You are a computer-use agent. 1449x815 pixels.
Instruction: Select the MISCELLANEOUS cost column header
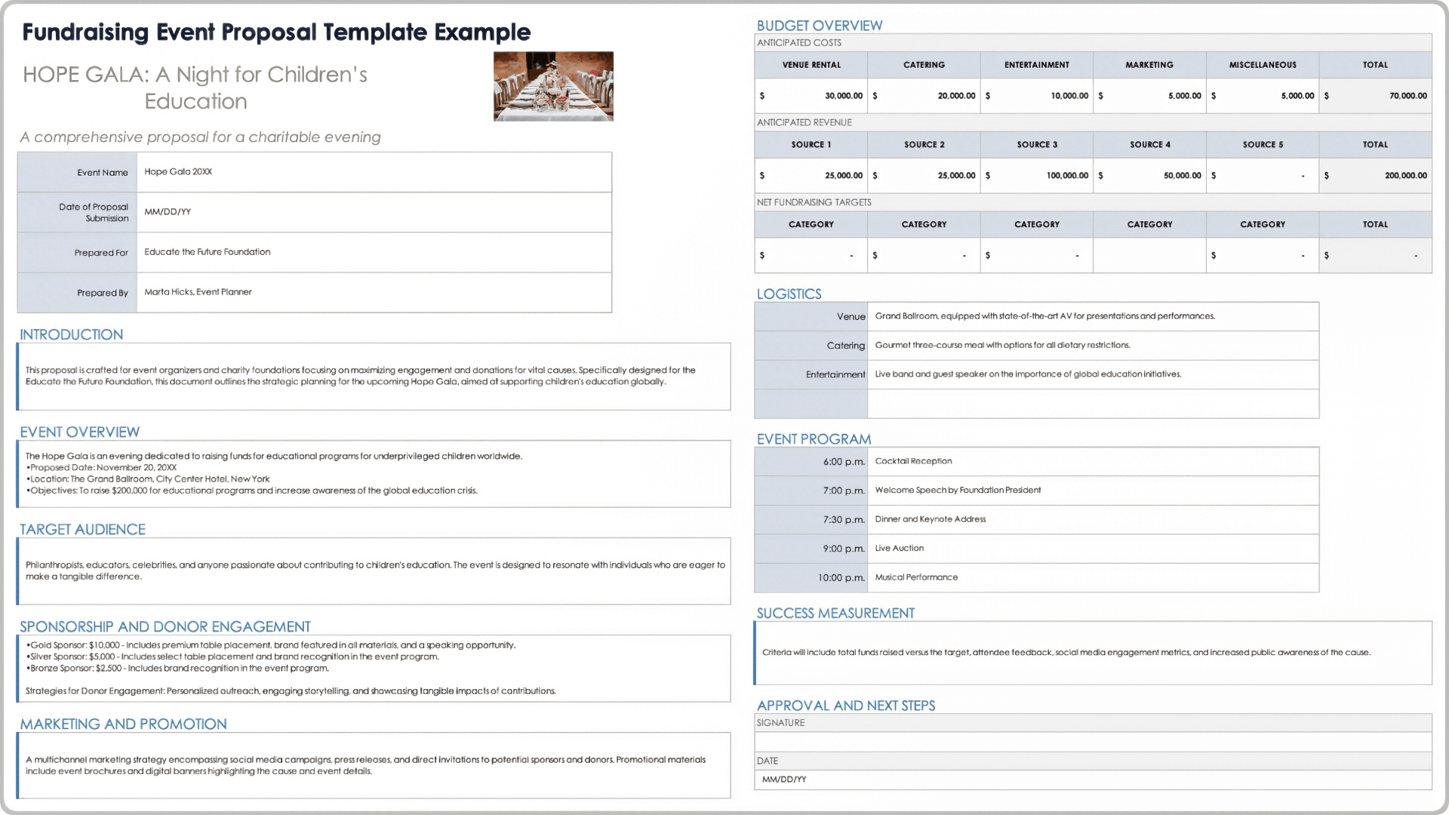pyautogui.click(x=1263, y=65)
